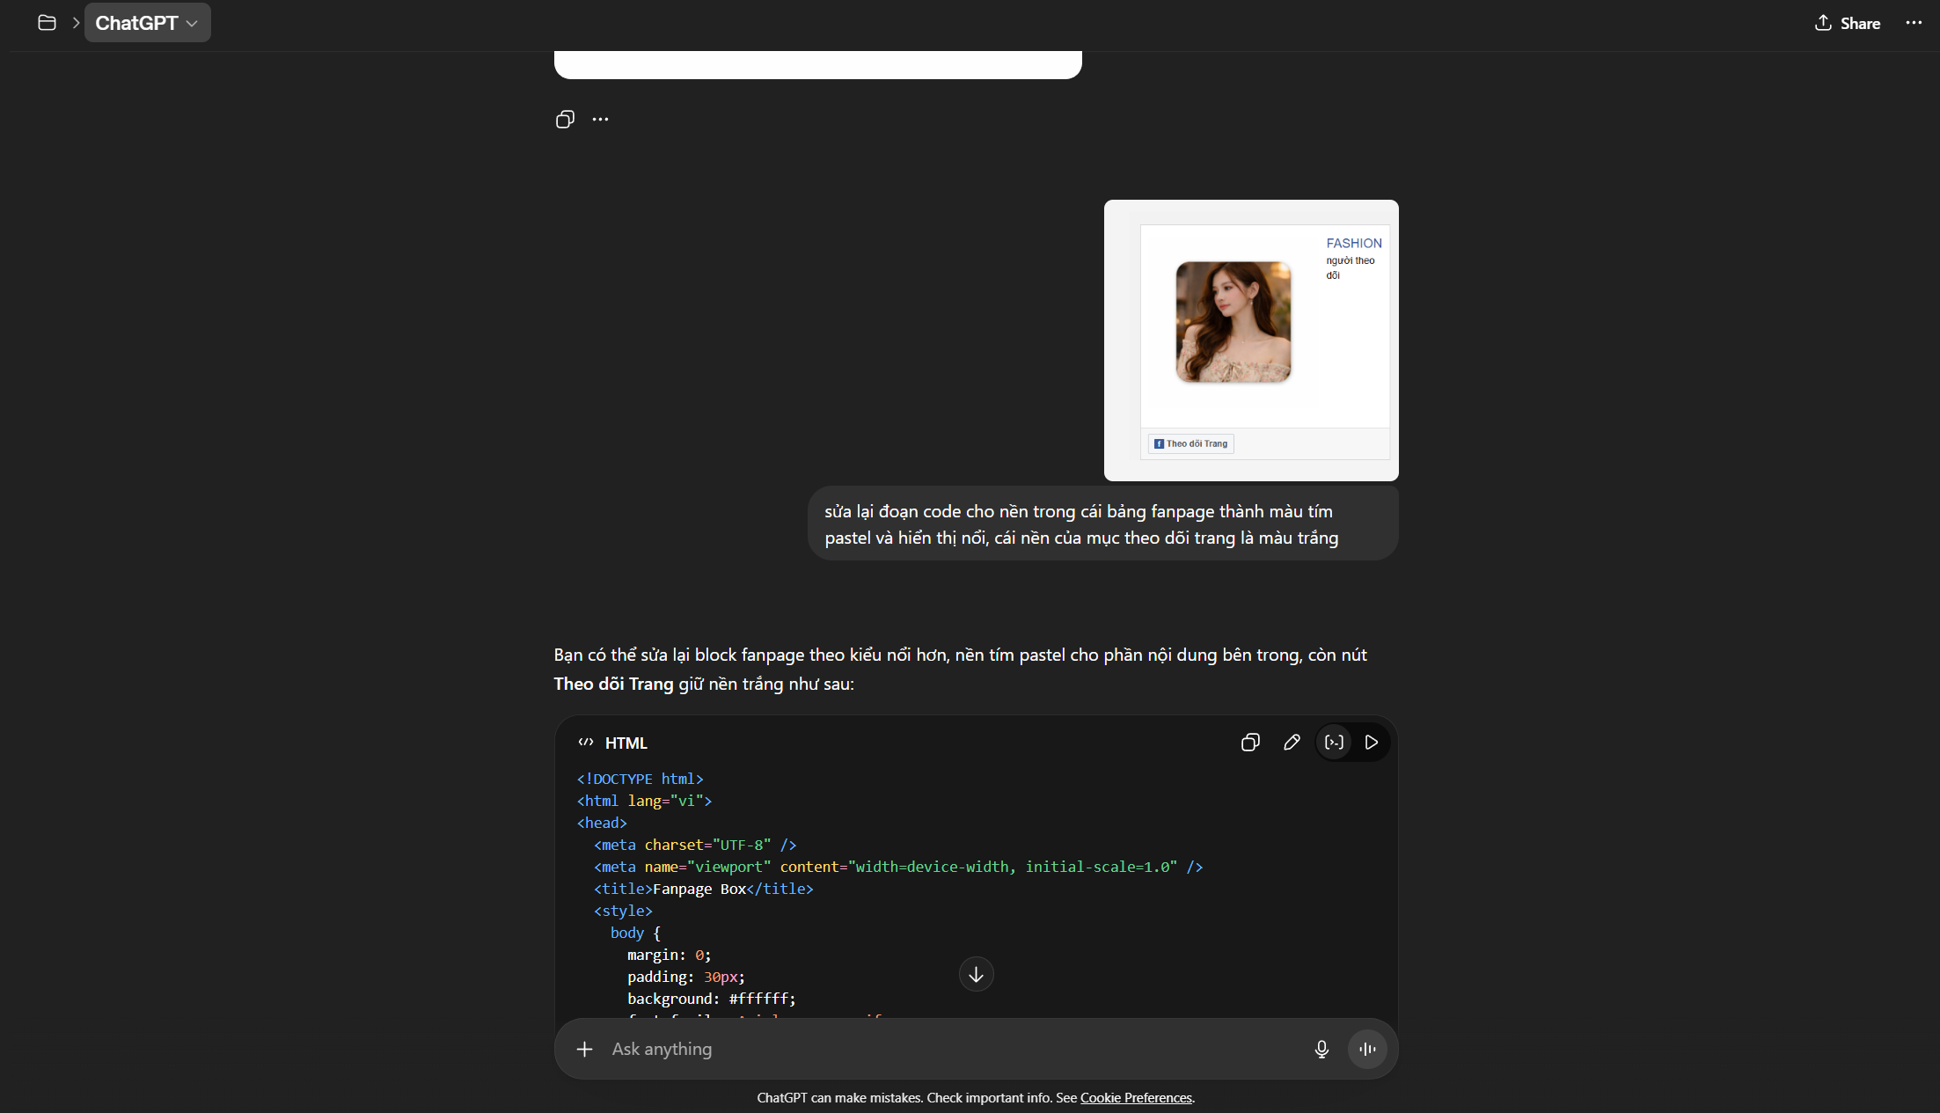1940x1113 pixels.
Task: Click the HTML code block label
Action: [626, 743]
